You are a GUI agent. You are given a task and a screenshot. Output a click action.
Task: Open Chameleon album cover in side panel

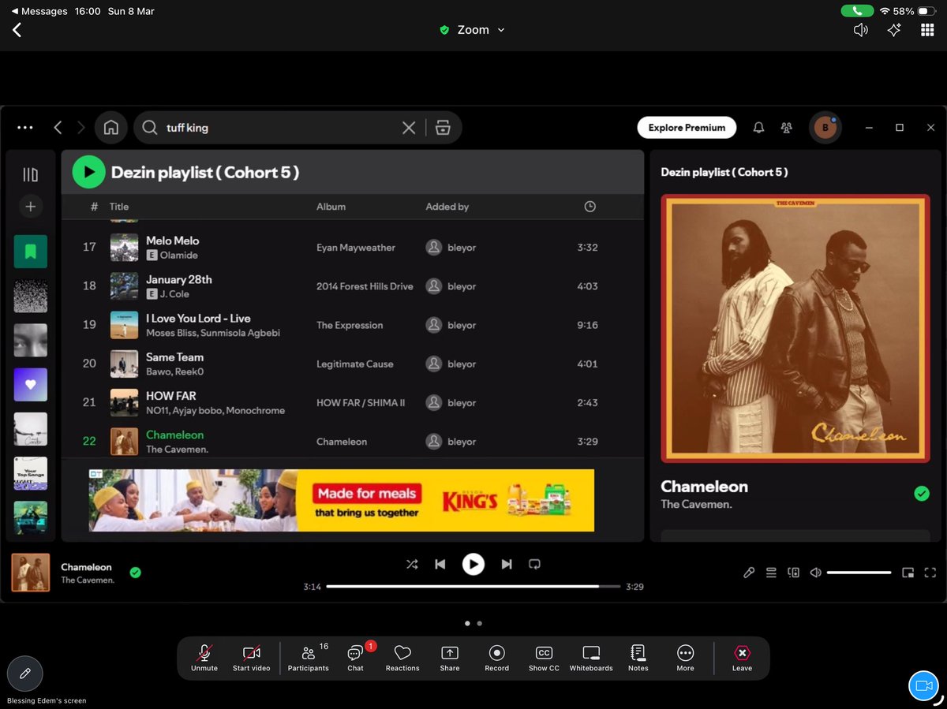click(795, 328)
